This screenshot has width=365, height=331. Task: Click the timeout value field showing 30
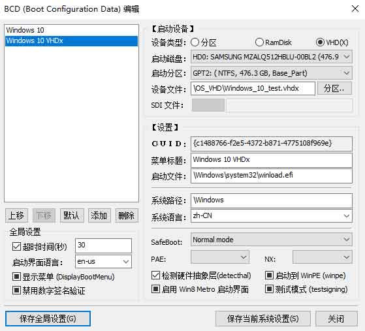103,245
